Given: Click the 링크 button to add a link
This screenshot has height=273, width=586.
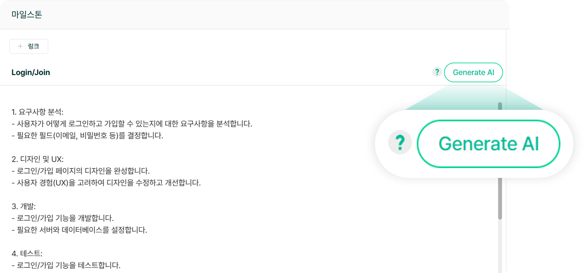Looking at the screenshot, I should [x=29, y=46].
